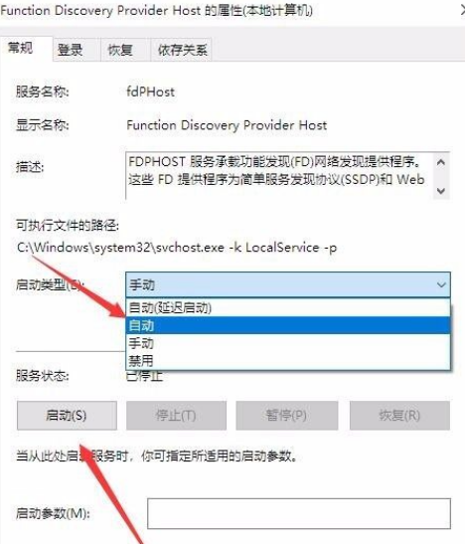The image size is (465, 544).
Task: Click the 暂停(P) button
Action: point(286,416)
